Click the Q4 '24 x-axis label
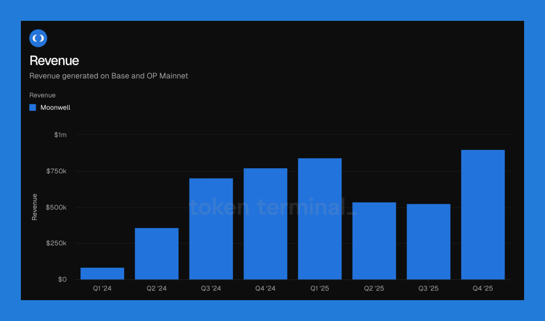545x321 pixels. pyautogui.click(x=265, y=289)
